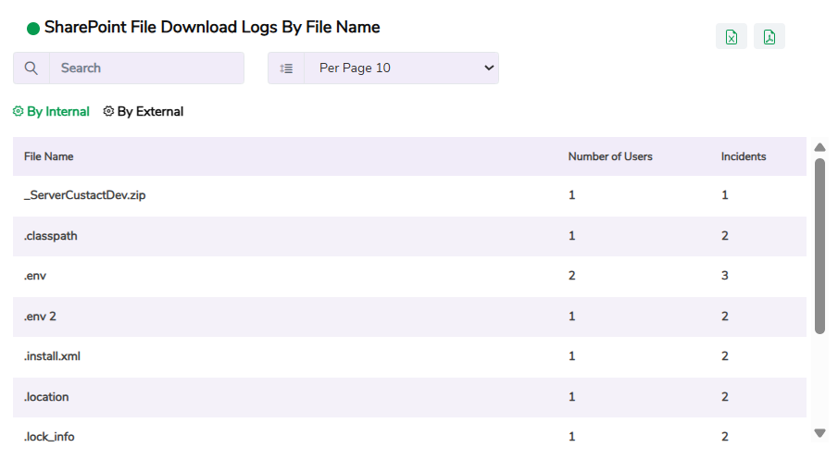The image size is (838, 460).
Task: Sort by the Number of Users column
Action: click(x=609, y=156)
